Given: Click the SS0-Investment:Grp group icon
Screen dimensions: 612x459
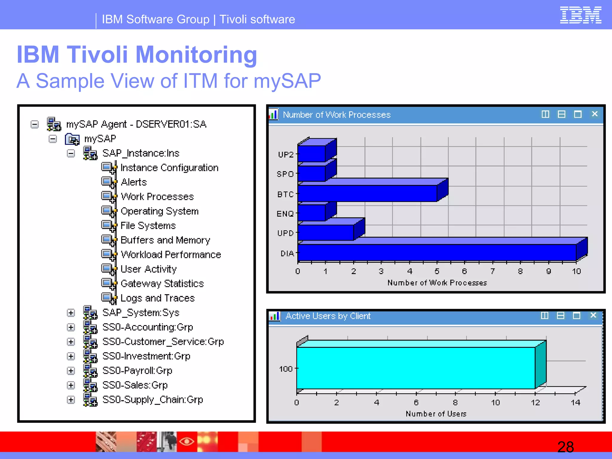Looking at the screenshot, I should 90,356.
